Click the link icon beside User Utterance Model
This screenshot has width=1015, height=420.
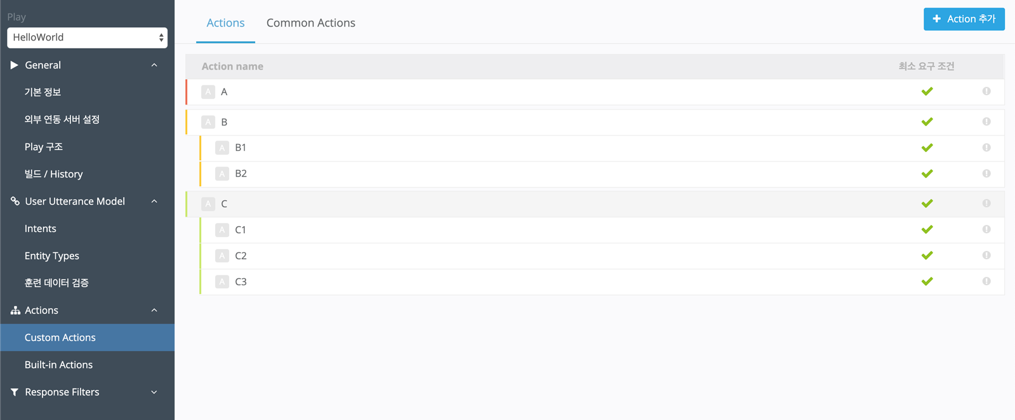(x=15, y=201)
